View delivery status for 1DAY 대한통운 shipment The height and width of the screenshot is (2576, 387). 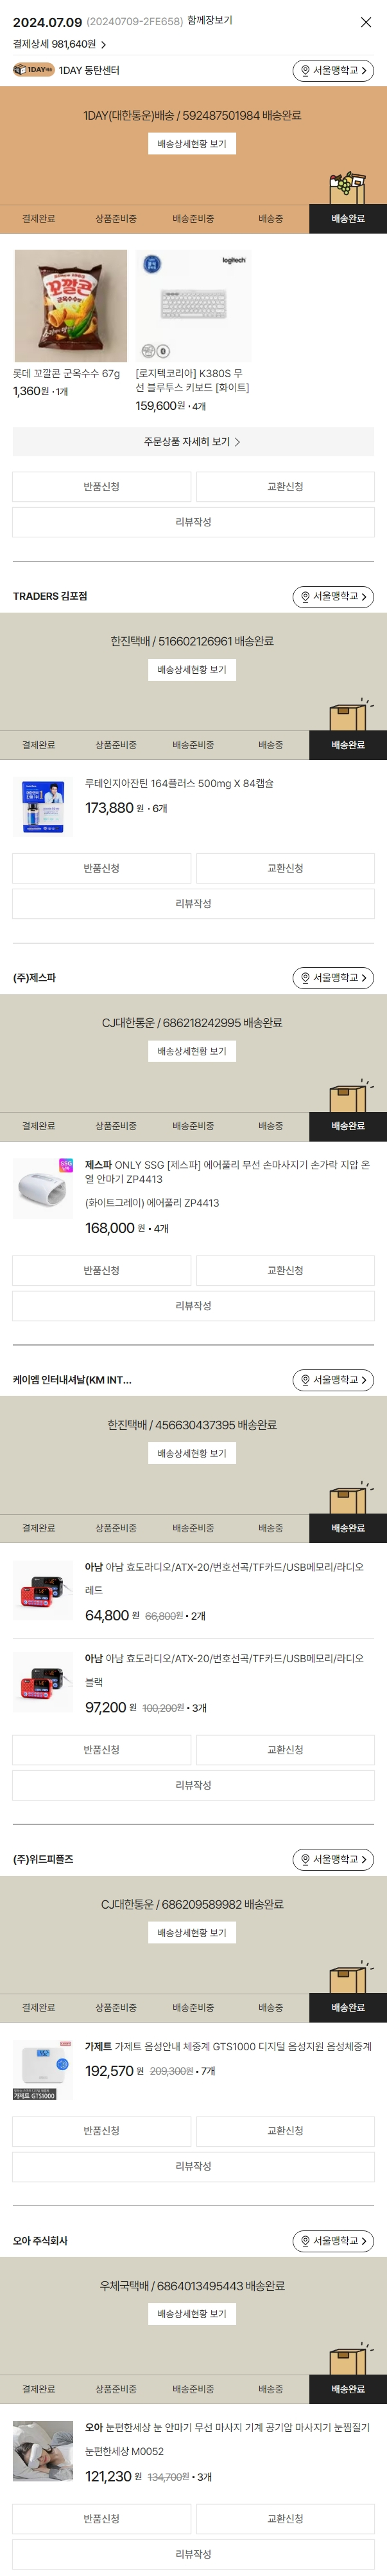coord(191,144)
